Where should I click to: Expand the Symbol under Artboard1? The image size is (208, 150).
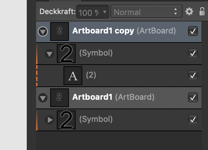pyautogui.click(x=49, y=120)
